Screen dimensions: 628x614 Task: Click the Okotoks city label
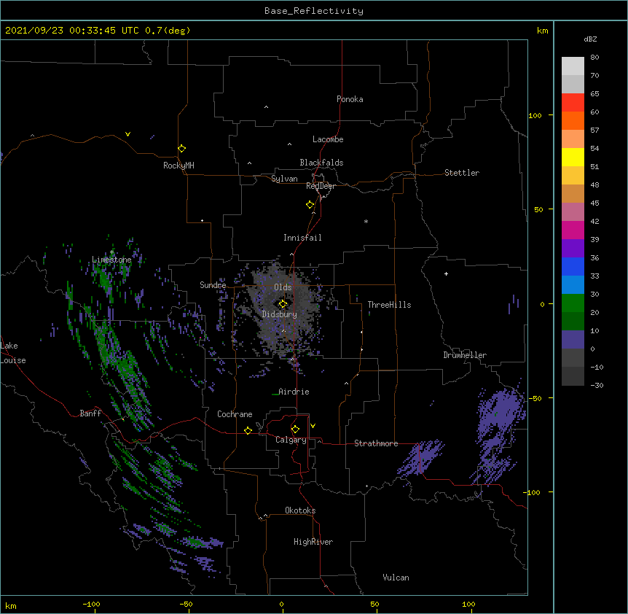300,510
